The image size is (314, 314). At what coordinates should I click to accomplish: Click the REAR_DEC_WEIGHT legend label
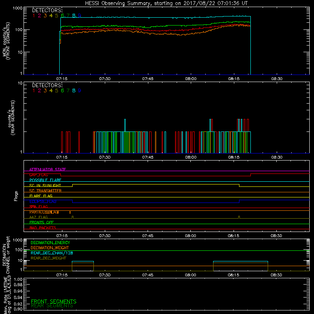tap(48, 258)
